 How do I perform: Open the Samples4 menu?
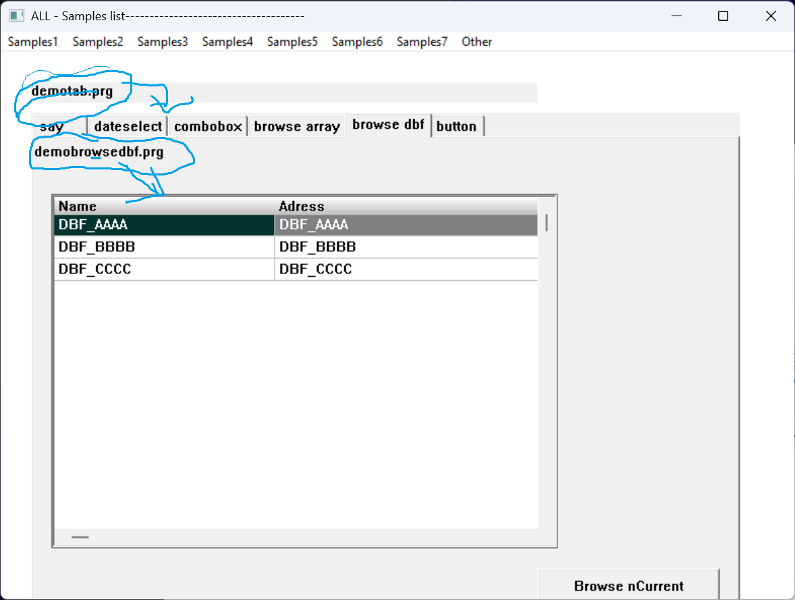click(x=227, y=42)
